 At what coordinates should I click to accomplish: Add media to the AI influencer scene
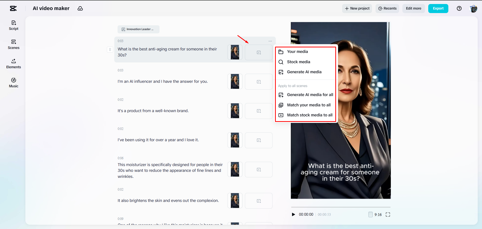(259, 82)
